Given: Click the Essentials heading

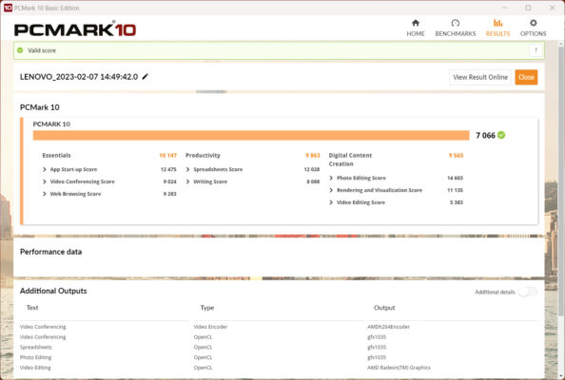Looking at the screenshot, I should (x=56, y=155).
